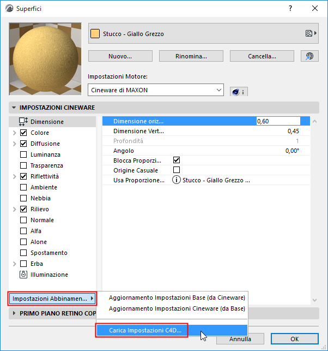The height and width of the screenshot is (351, 328).
Task: Choose Carica Impostazioni C4D menu entry
Action: tap(172, 330)
